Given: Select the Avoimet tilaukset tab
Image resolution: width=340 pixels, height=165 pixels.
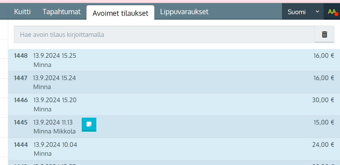Looking at the screenshot, I should (x=120, y=13).
